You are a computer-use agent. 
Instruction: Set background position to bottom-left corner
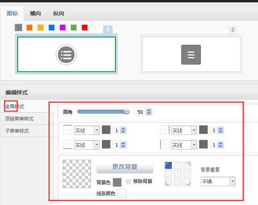168,182
